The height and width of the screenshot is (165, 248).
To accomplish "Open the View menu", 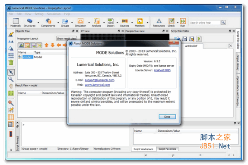I will (x=28, y=14).
